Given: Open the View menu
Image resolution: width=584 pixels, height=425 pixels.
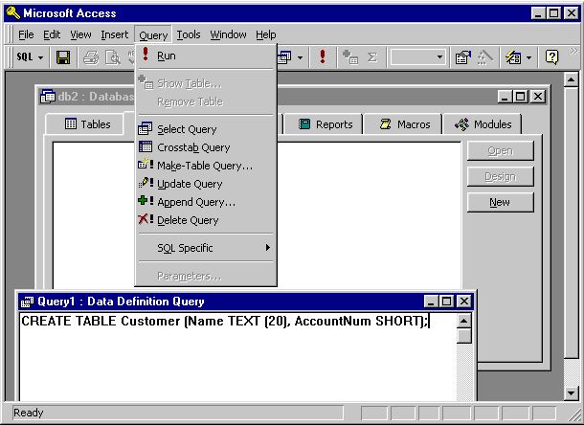Looking at the screenshot, I should [80, 34].
